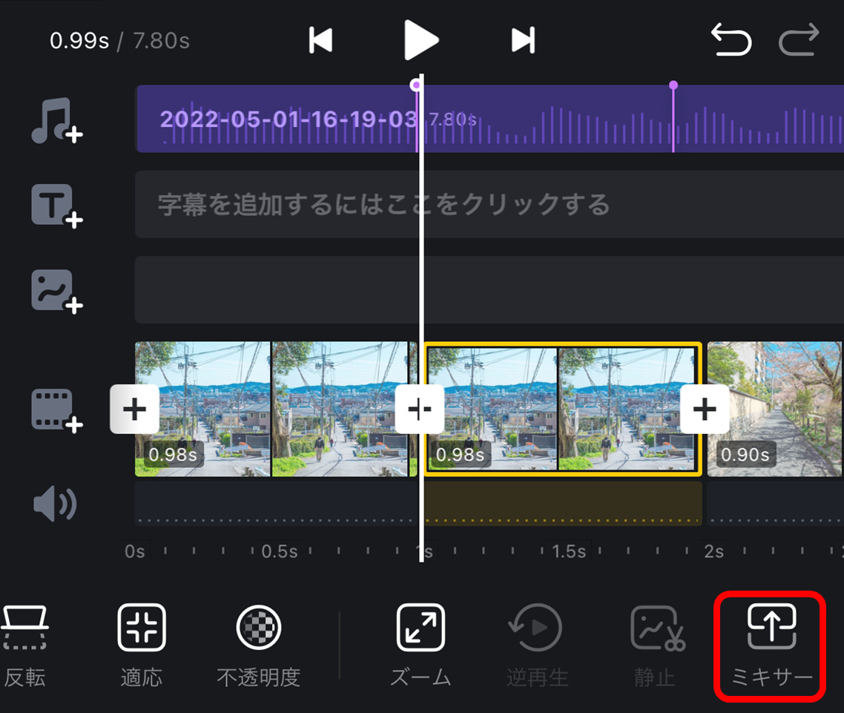This screenshot has height=713, width=844.
Task: Click the 2s mark on timeline ruler
Action: point(713,551)
